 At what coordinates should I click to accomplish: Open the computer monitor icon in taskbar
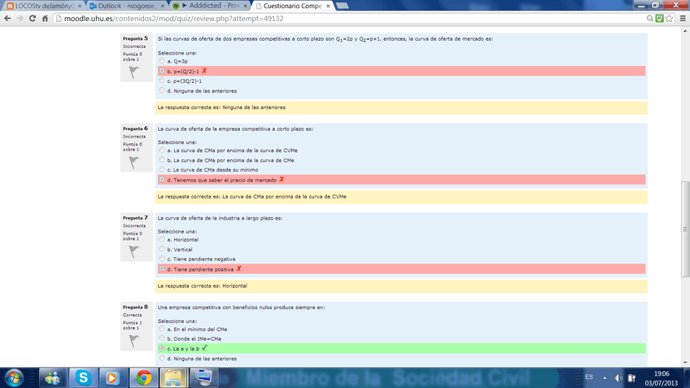click(203, 378)
